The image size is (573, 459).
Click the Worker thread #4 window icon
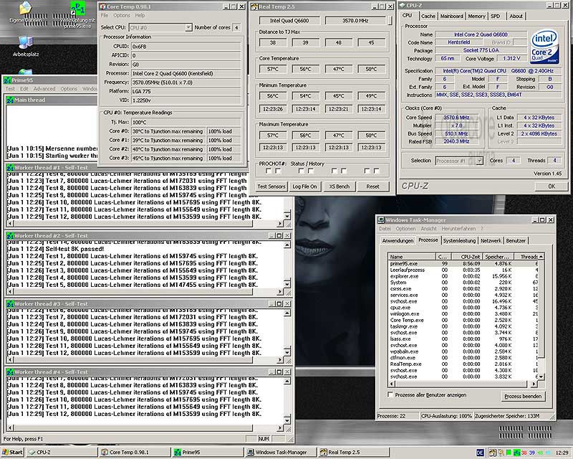click(x=10, y=372)
